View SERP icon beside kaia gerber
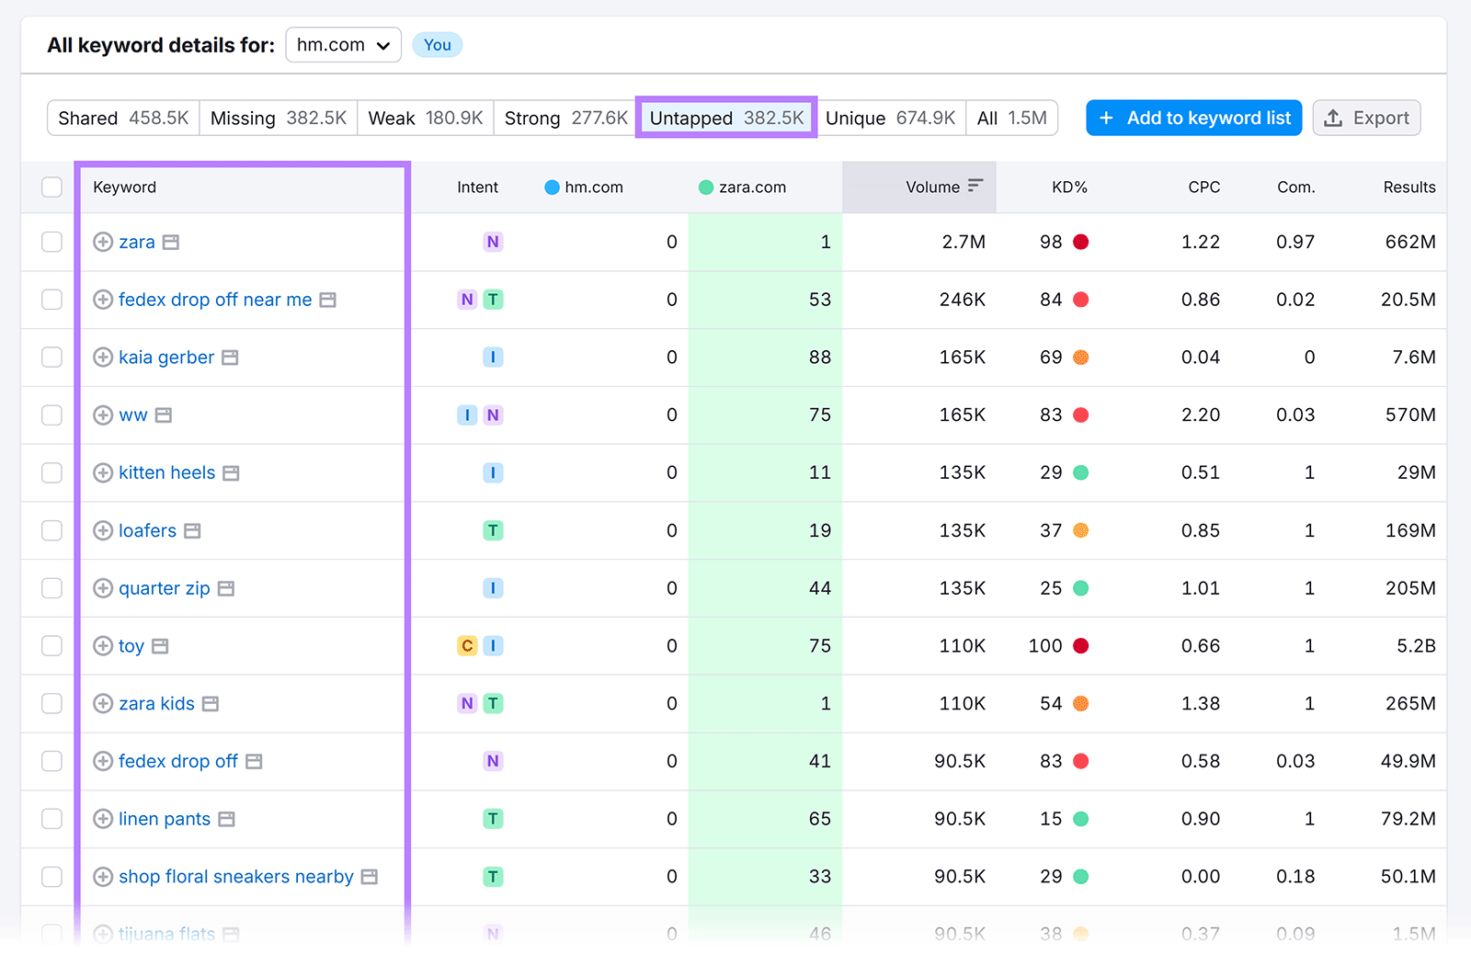 click(231, 358)
